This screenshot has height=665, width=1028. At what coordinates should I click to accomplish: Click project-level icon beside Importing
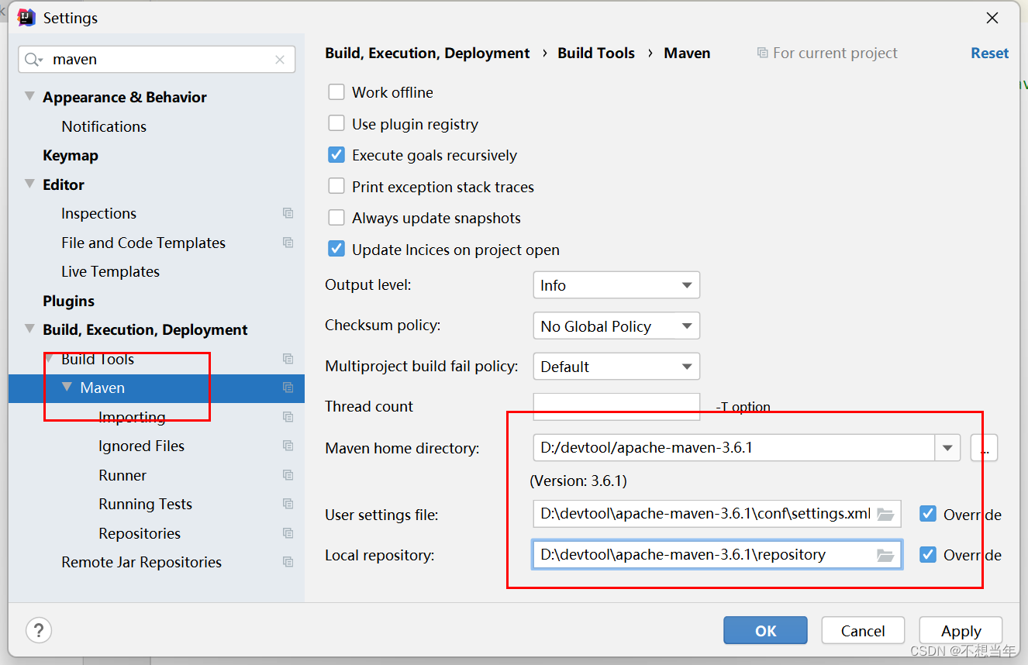point(288,417)
